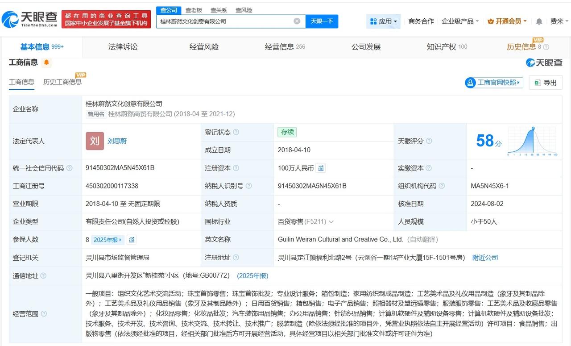571x346 pixels.
Task: Click the help icon next to 注册资本
Action: [x=236, y=168]
